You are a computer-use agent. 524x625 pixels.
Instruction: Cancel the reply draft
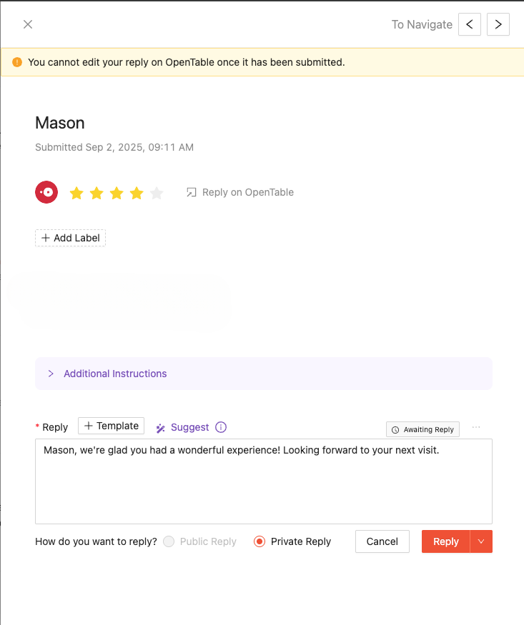(x=382, y=541)
